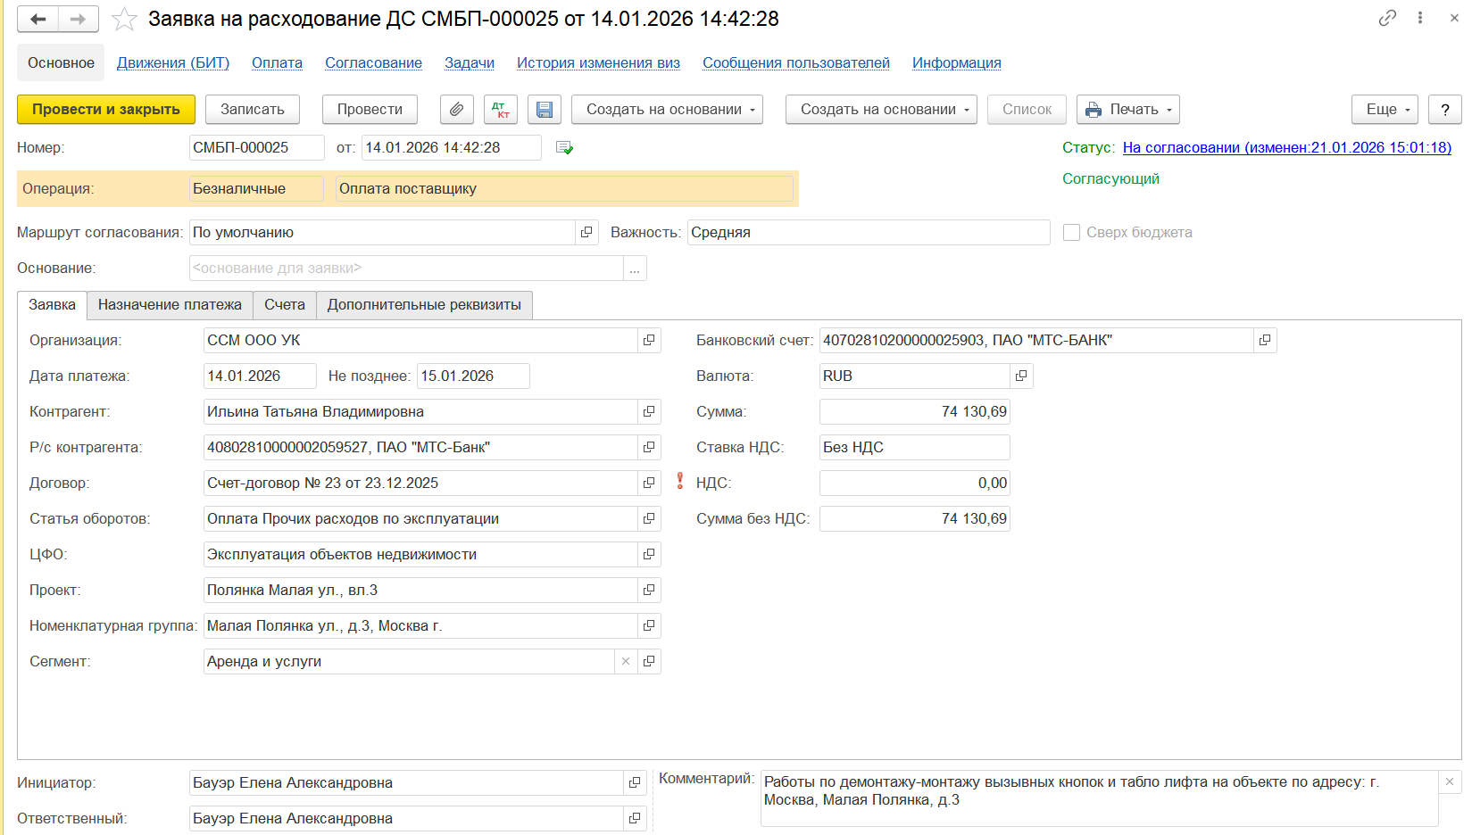Click the Провести button
Viewport: 1472px width, 835px height.
coord(370,110)
